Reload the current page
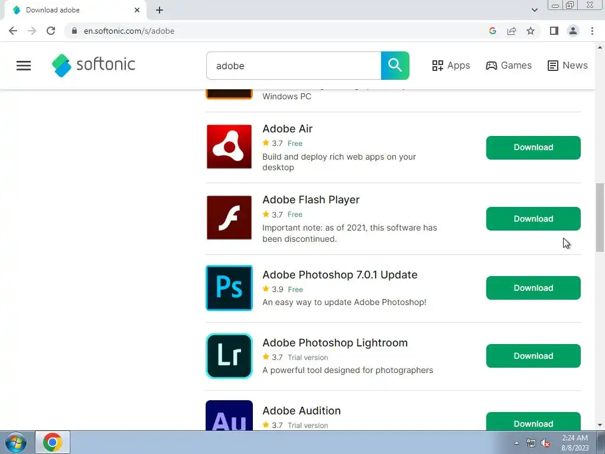This screenshot has width=605, height=454. click(x=51, y=31)
